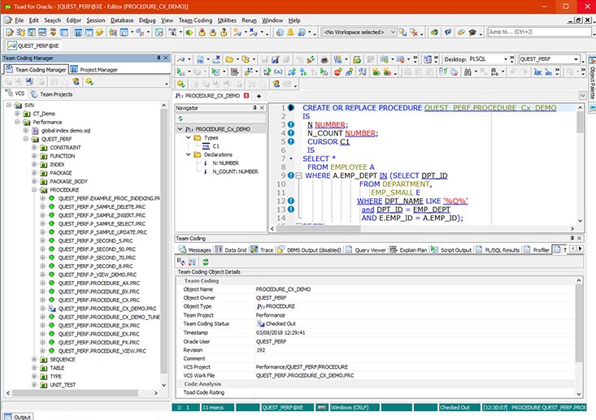596x420 pixels.
Task: Click the uppercase ABC conversion icon
Action: pos(537,71)
